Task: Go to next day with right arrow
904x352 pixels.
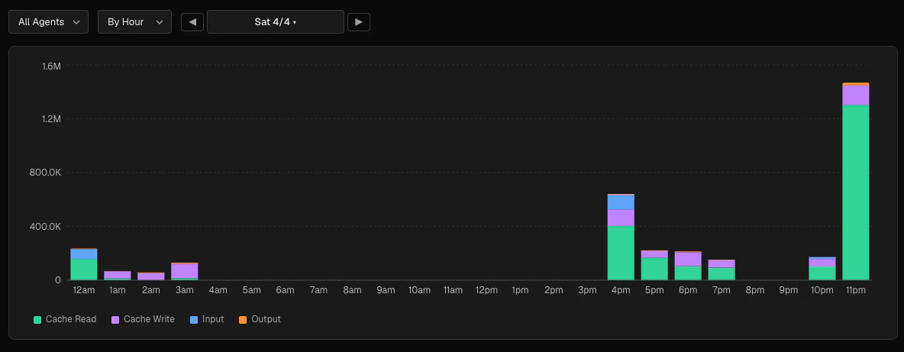Action: [x=359, y=22]
